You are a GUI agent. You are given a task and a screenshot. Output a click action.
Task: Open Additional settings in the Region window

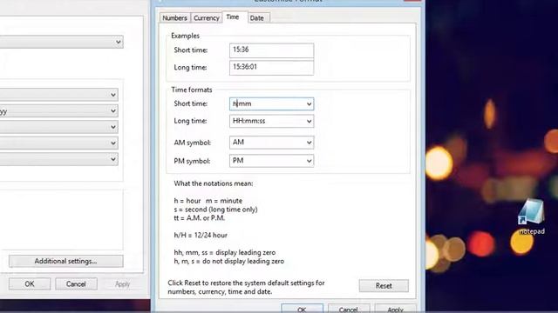tap(66, 261)
